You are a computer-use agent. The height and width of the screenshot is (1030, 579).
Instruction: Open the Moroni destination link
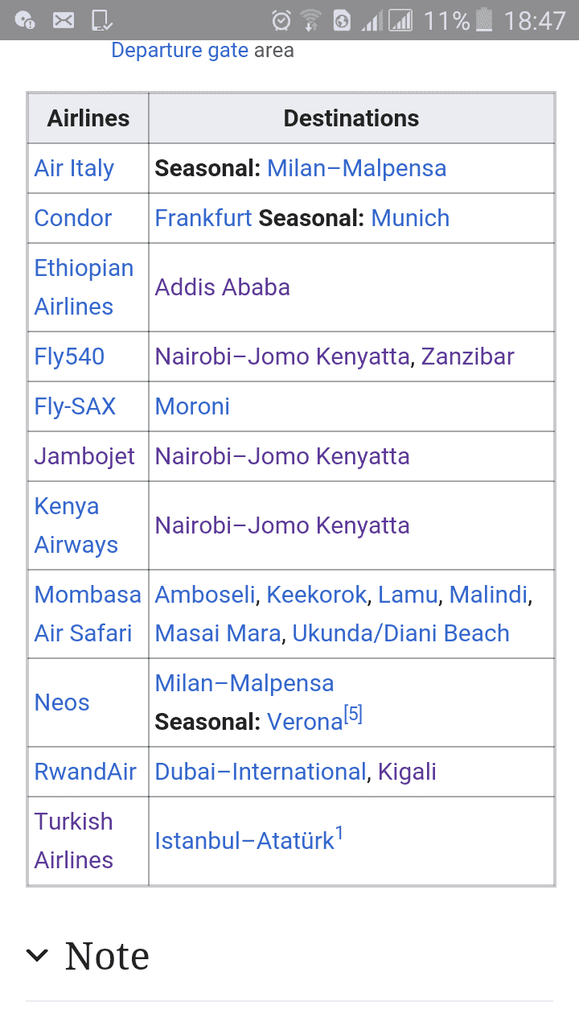point(192,406)
